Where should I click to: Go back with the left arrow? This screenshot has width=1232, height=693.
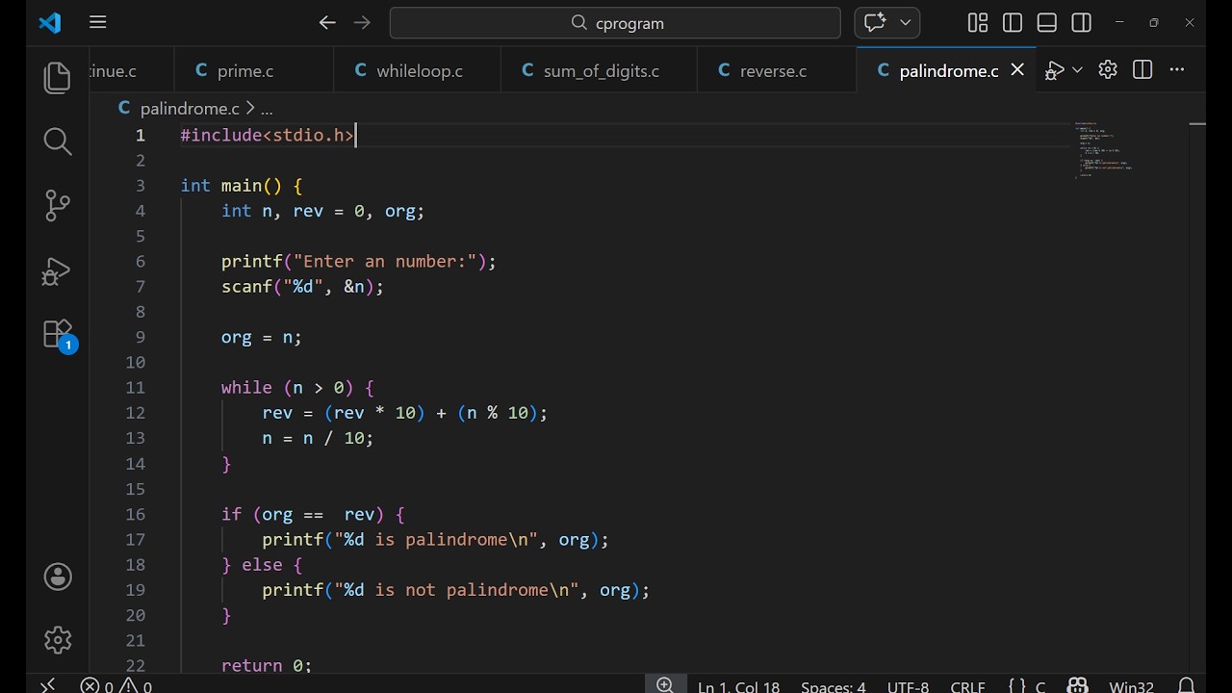pyautogui.click(x=327, y=22)
